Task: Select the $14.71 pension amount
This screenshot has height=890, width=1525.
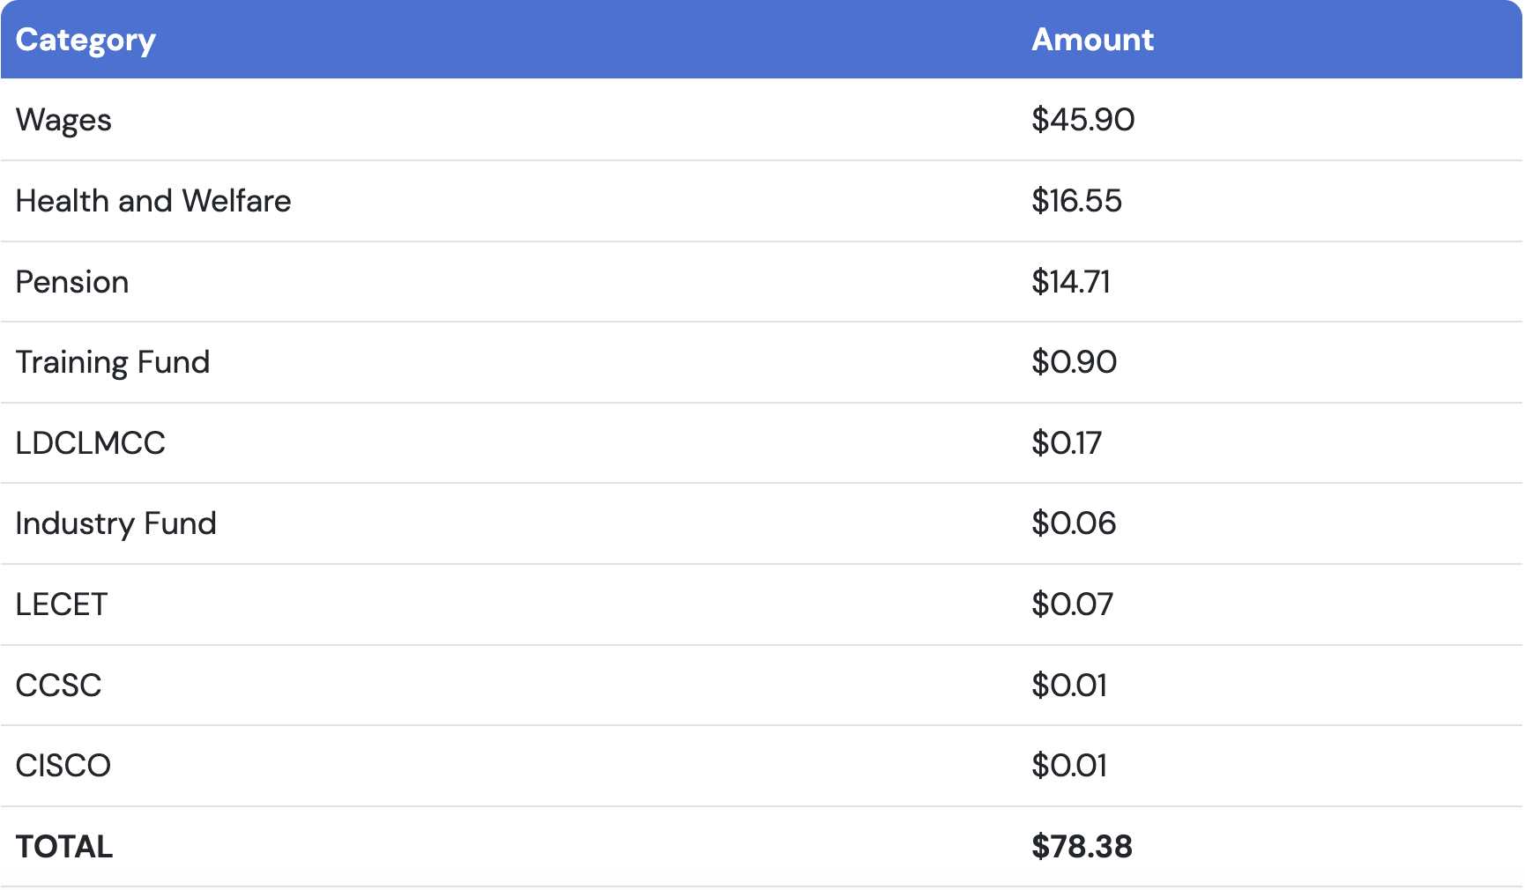Action: point(1071,282)
